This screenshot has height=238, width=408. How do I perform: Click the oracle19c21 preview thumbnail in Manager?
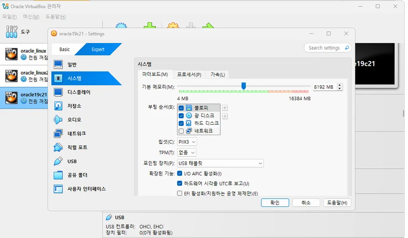pos(375,64)
